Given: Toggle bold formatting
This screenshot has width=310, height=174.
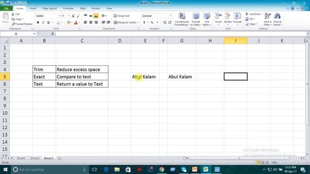Looking at the screenshot, I should [38, 23].
